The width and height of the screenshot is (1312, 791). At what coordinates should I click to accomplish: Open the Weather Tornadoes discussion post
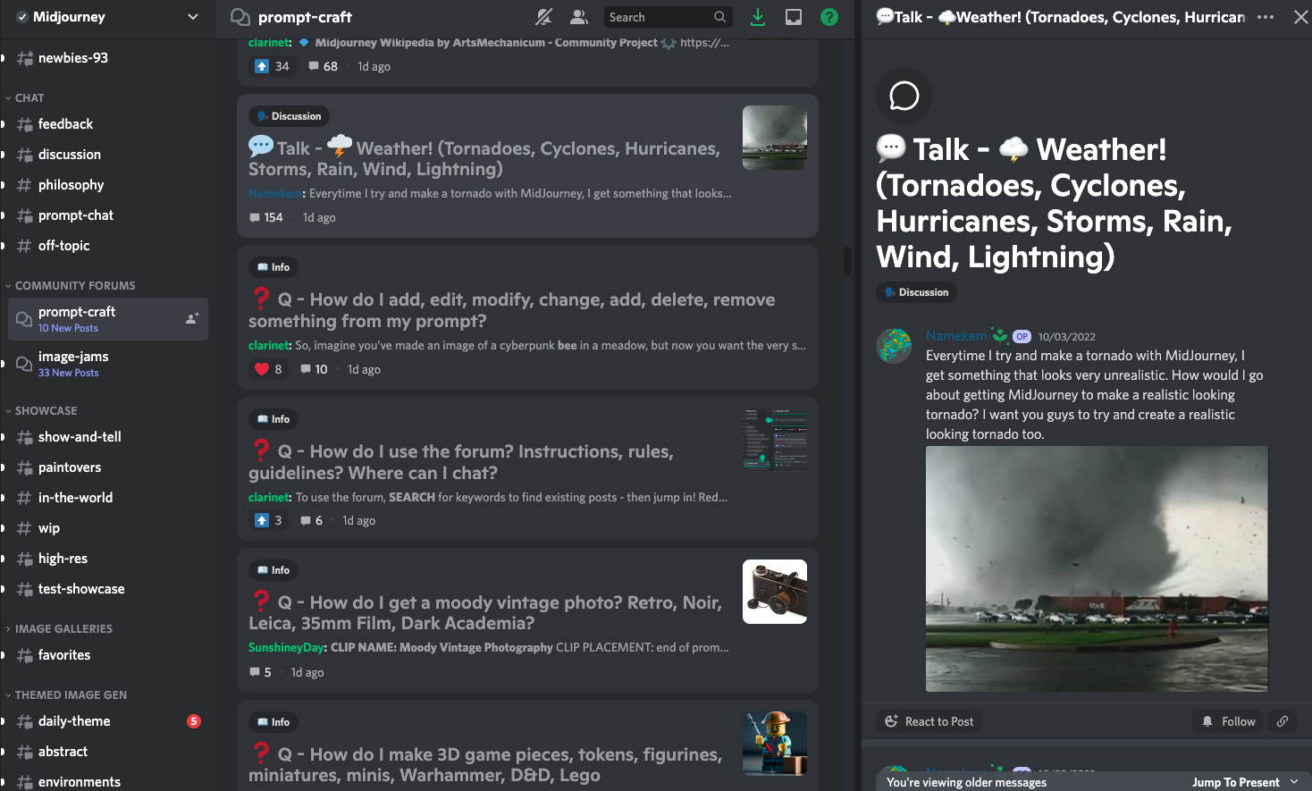tap(527, 165)
